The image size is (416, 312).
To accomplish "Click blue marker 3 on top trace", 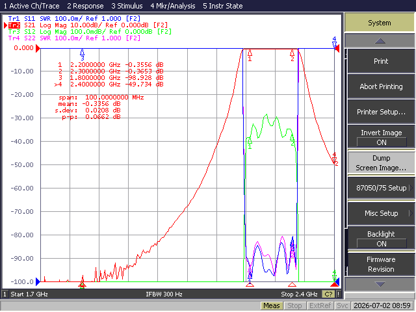I will click(83, 55).
